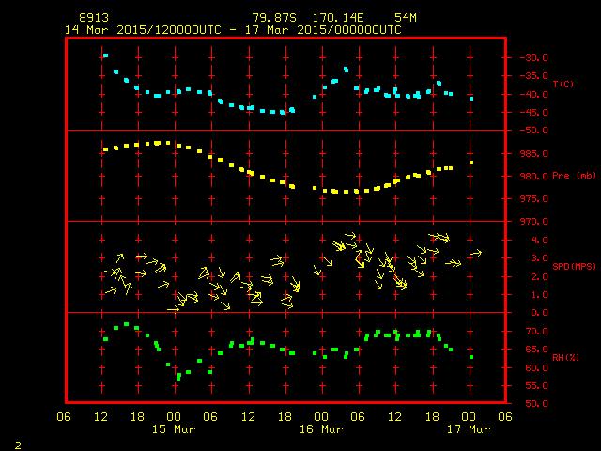Click the 3.0 wind speed tick value
The image size is (601, 451).
click(x=539, y=258)
